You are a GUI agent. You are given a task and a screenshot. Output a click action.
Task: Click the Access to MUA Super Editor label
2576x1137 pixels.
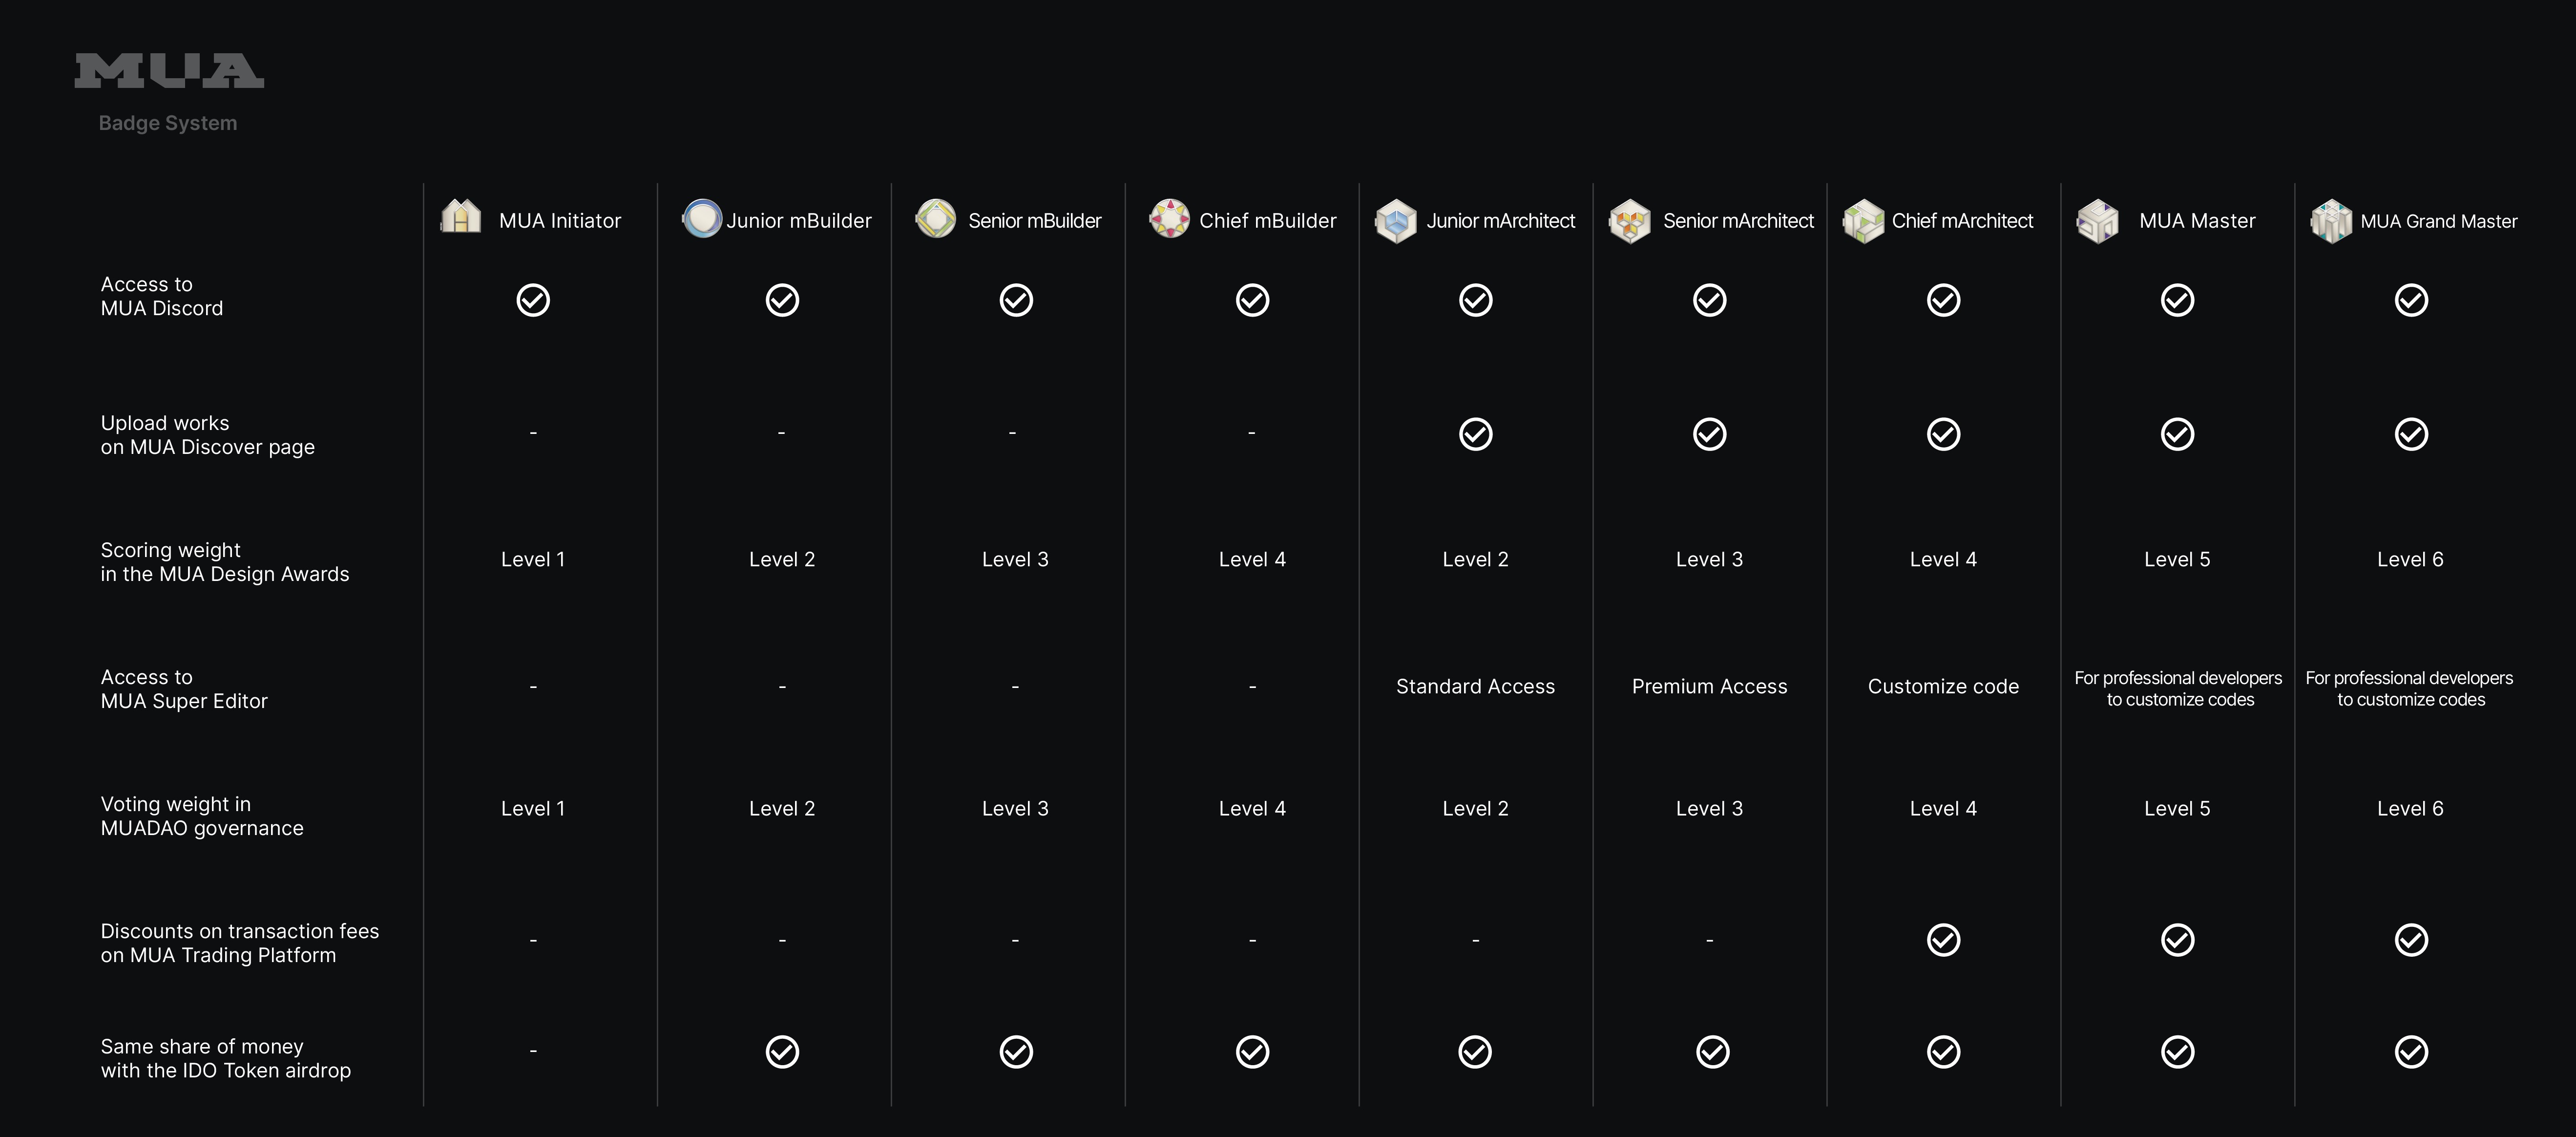pos(184,688)
